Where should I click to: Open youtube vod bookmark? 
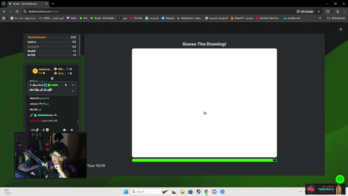pyautogui.click(x=292, y=18)
